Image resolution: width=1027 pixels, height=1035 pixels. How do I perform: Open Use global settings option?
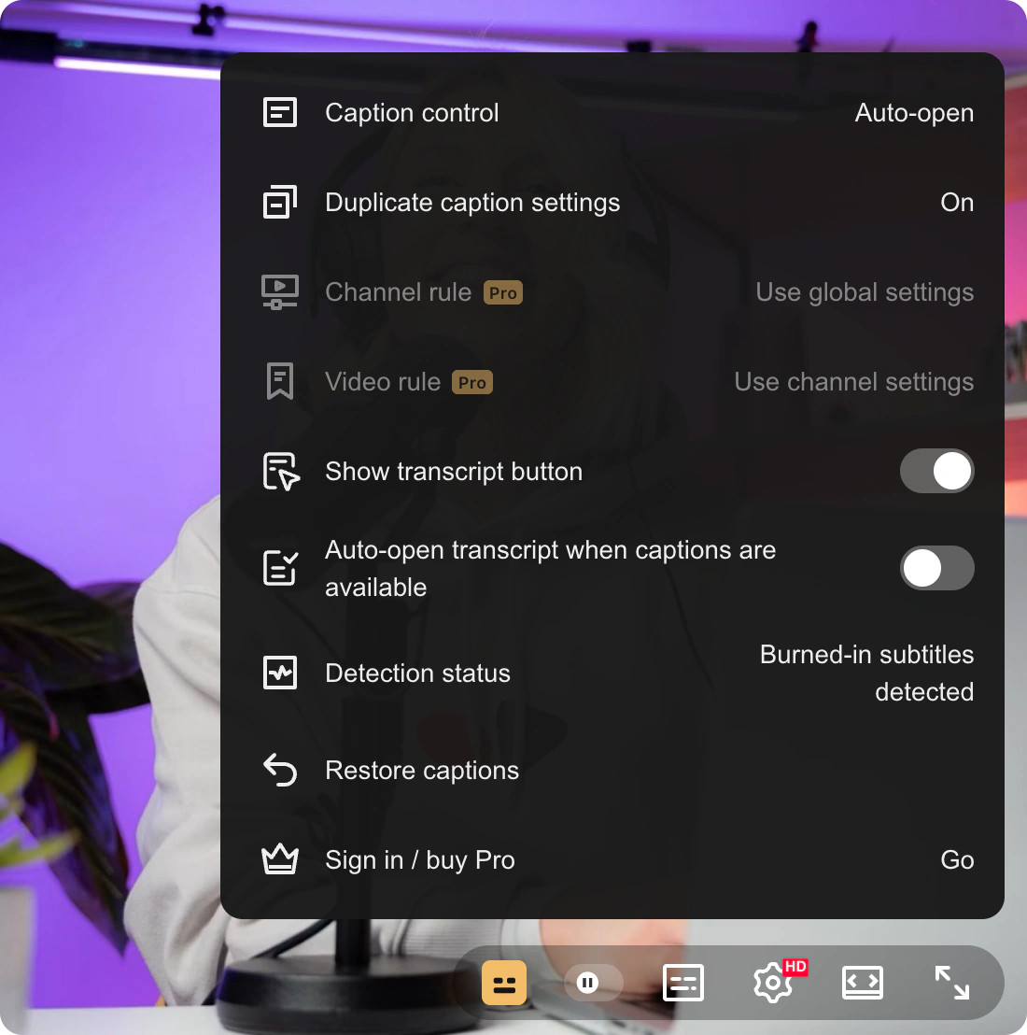864,291
